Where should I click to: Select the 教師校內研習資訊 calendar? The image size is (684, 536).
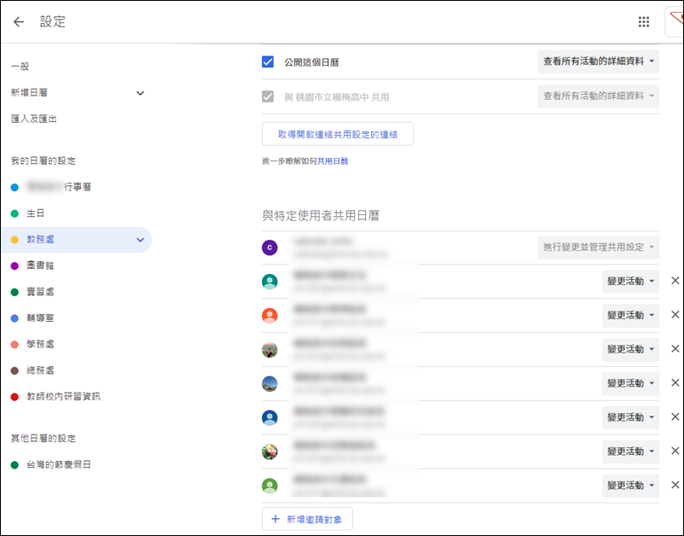click(63, 396)
